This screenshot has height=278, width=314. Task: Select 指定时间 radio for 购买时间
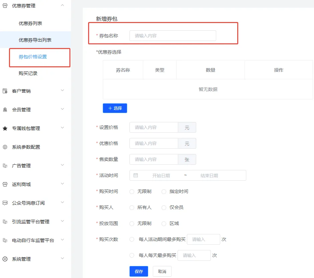pyautogui.click(x=164, y=191)
